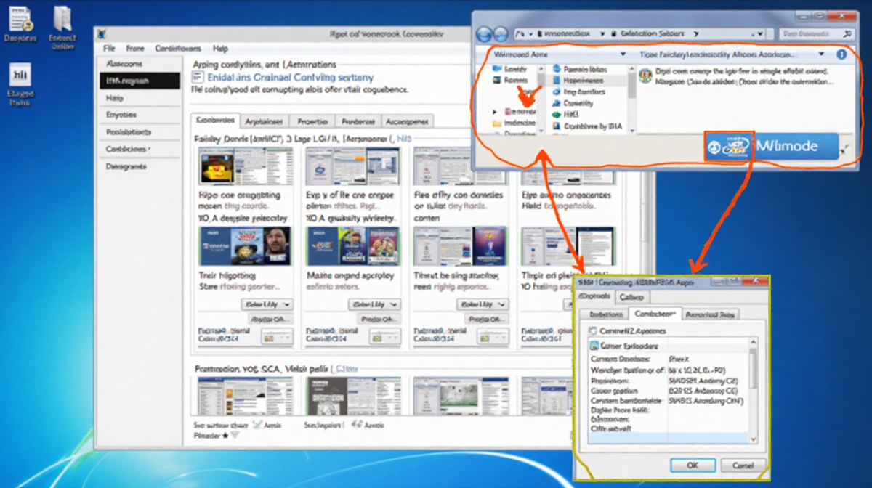Screen dimensions: 872x488
Task: Select the black highlighted item in the left sidebar
Action: click(140, 81)
